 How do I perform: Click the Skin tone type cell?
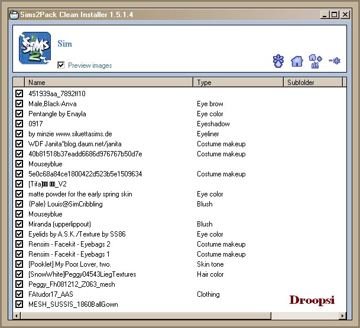click(210, 264)
